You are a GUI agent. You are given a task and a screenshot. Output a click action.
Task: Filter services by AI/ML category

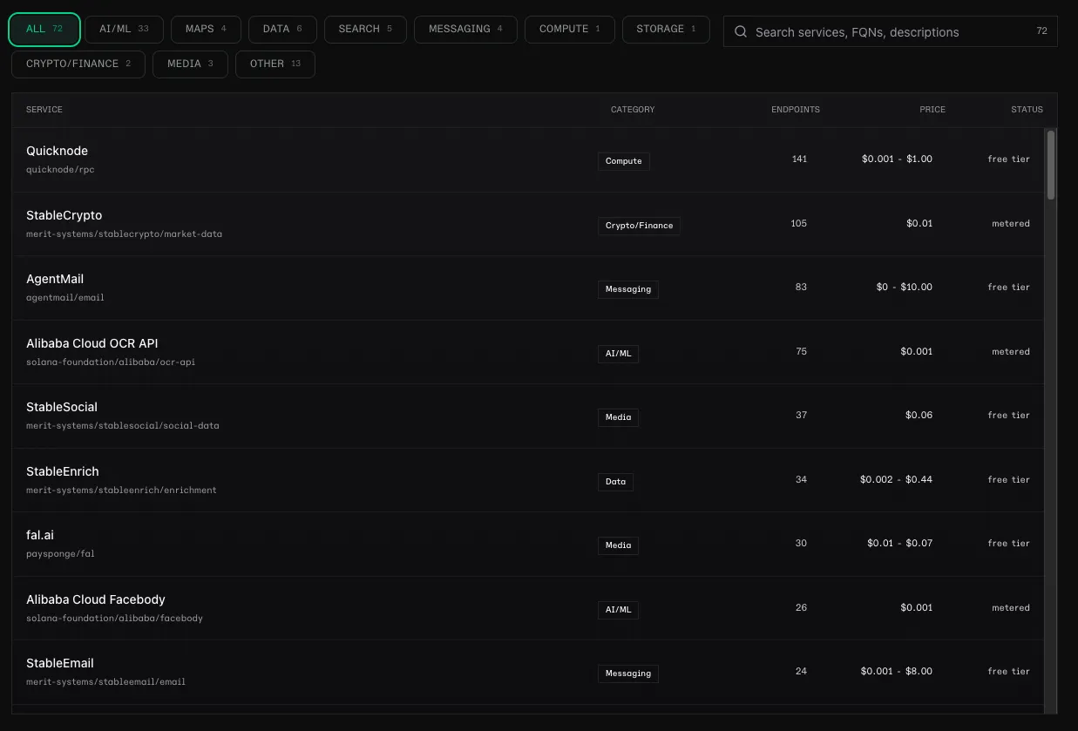[124, 29]
